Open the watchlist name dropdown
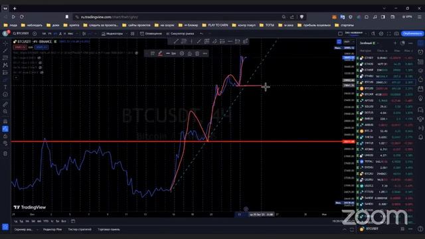Image resolution: width=425 pixels, height=239 pixels. point(369,43)
